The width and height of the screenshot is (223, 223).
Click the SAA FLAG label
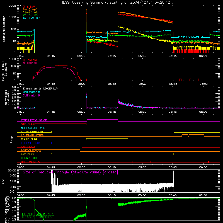pos(27,147)
